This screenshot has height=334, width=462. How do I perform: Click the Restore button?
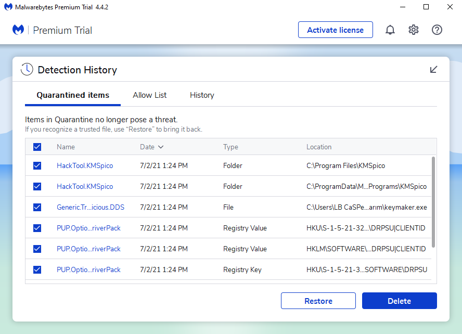pyautogui.click(x=318, y=301)
